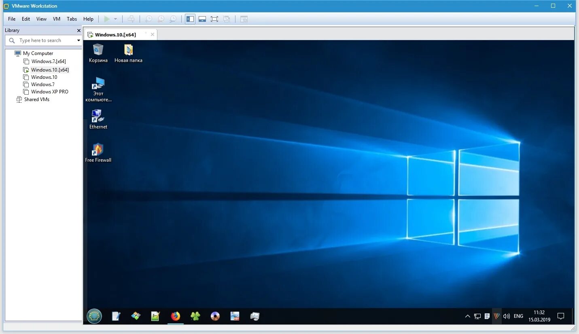Open the notepad icon on guest taskbar
The height and width of the screenshot is (334, 579).
[116, 316]
